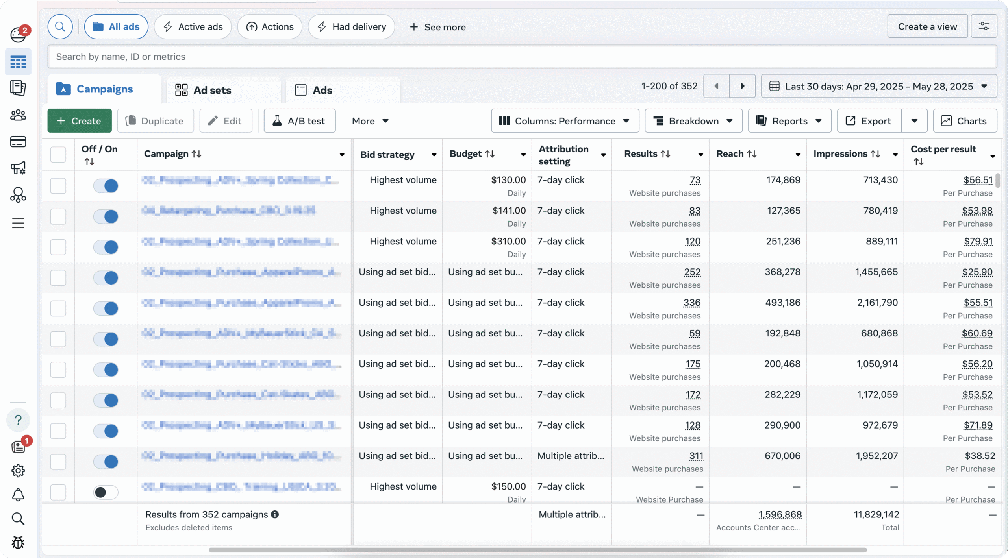Viewport: 1008px width, 558px height.
Task: Select the Had delivery filter
Action: (x=351, y=27)
